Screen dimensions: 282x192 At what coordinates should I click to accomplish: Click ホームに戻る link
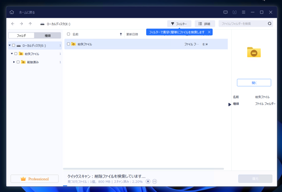[27, 12]
